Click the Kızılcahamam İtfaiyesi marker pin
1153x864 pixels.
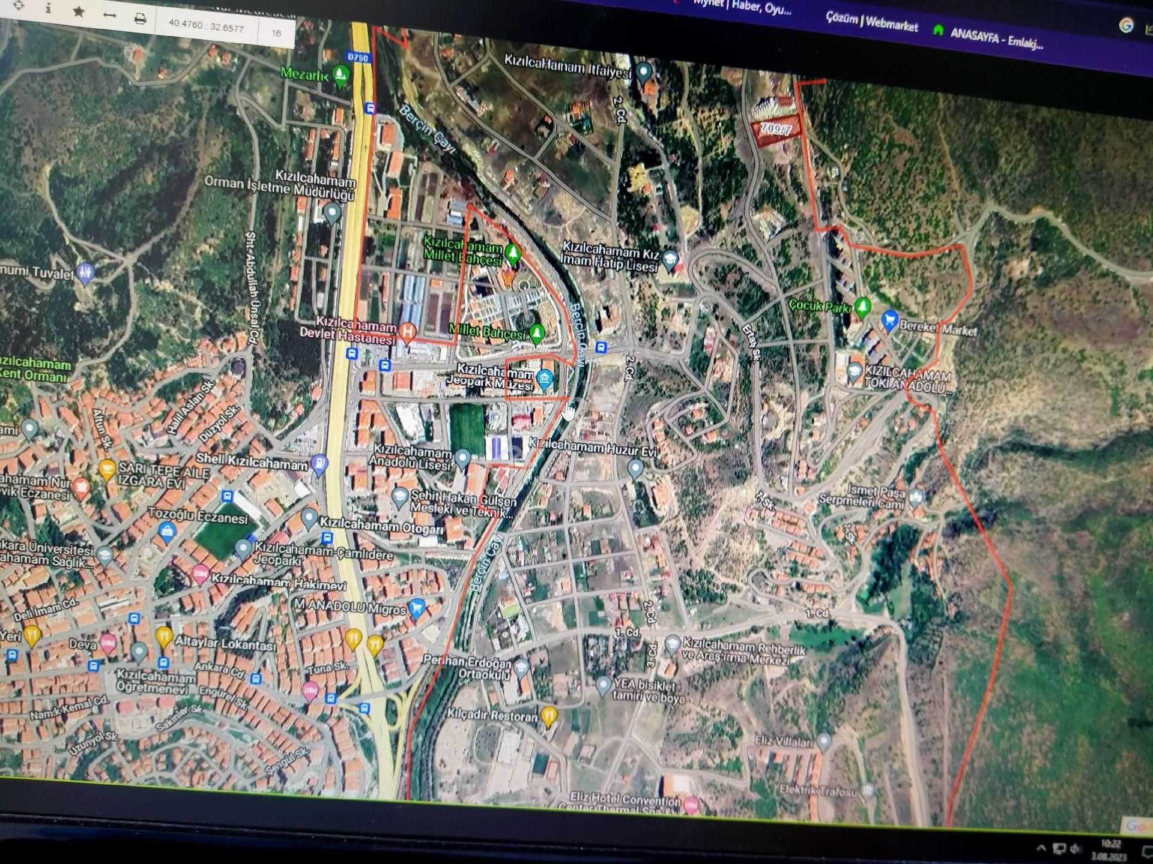coord(643,71)
